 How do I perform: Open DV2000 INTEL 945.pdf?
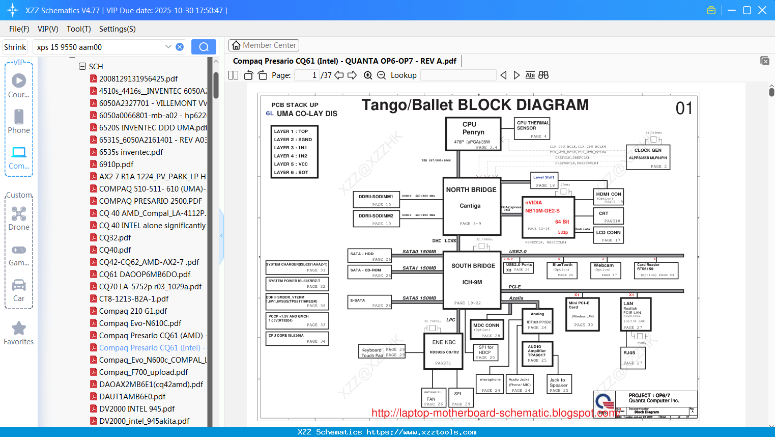point(137,408)
